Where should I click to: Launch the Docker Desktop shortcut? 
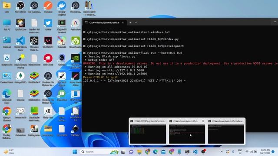click(62, 8)
